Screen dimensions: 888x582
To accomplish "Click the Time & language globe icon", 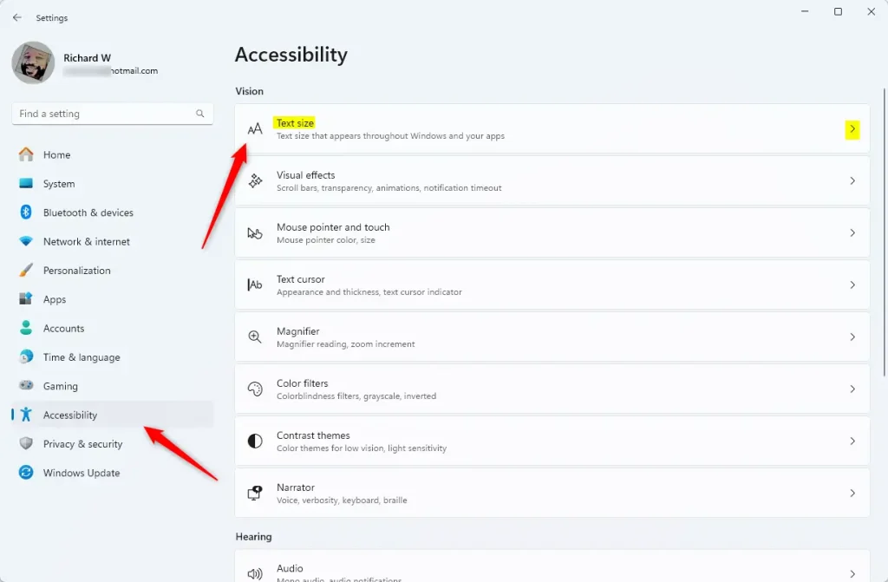I will (26, 356).
